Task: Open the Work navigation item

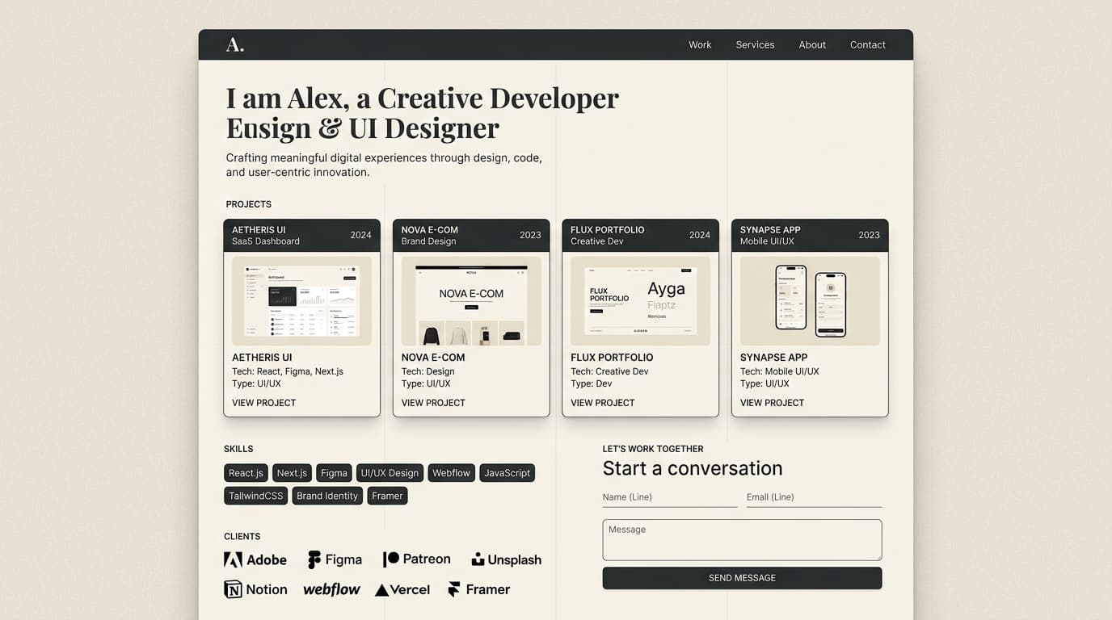Action: pos(700,45)
